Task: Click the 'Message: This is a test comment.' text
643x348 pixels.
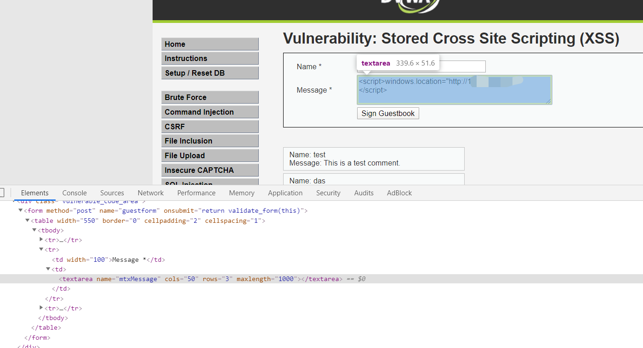Action: coord(345,163)
